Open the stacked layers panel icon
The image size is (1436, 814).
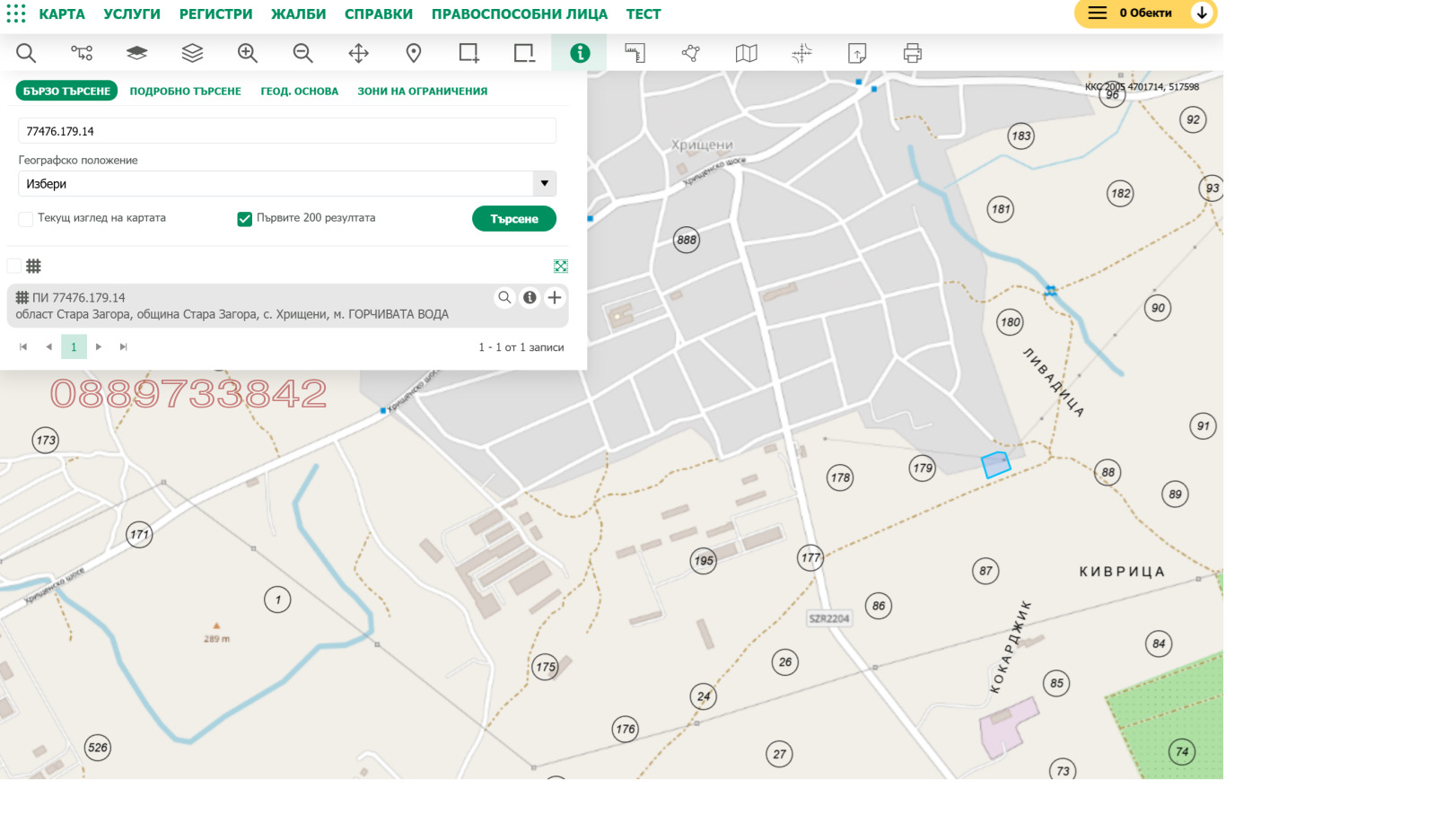(192, 53)
